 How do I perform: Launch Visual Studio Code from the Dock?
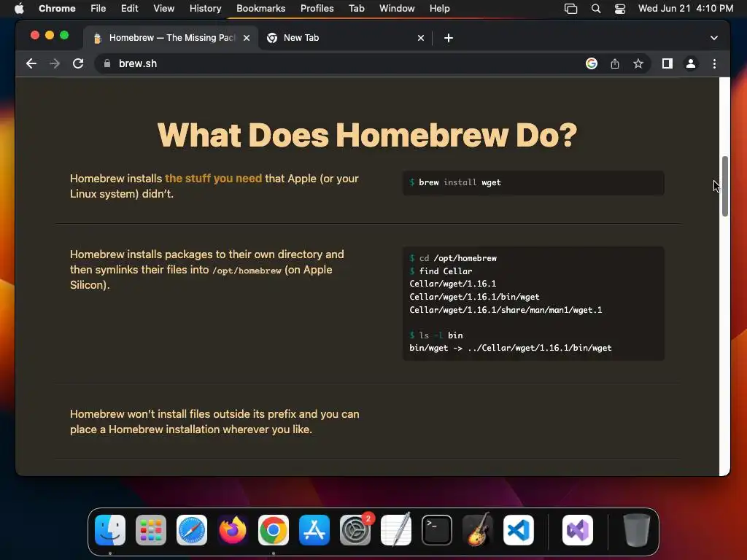[x=519, y=530]
